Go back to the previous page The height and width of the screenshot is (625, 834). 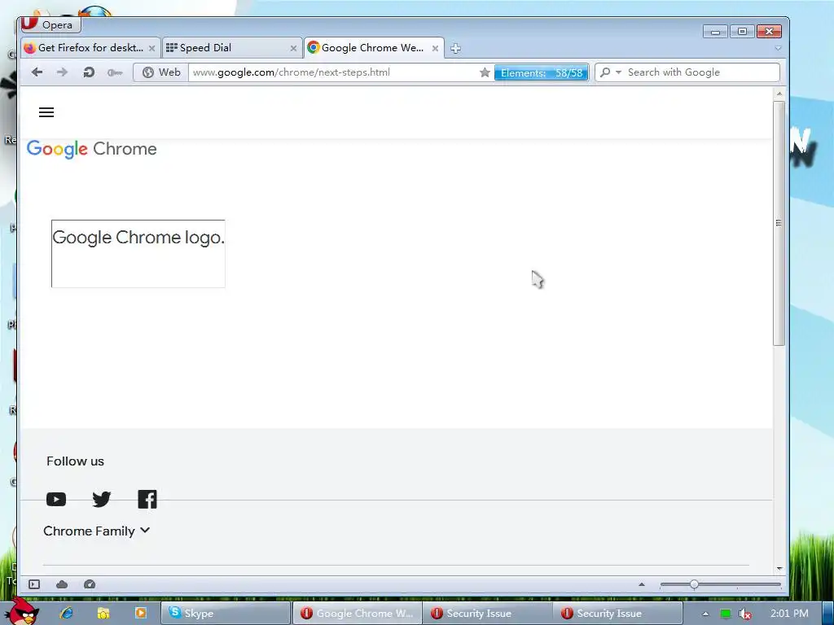pos(37,72)
